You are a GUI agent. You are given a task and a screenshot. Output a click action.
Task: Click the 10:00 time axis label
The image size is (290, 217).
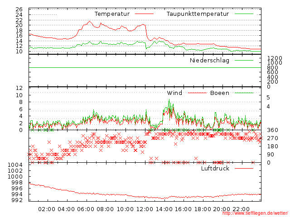(x=125, y=209)
